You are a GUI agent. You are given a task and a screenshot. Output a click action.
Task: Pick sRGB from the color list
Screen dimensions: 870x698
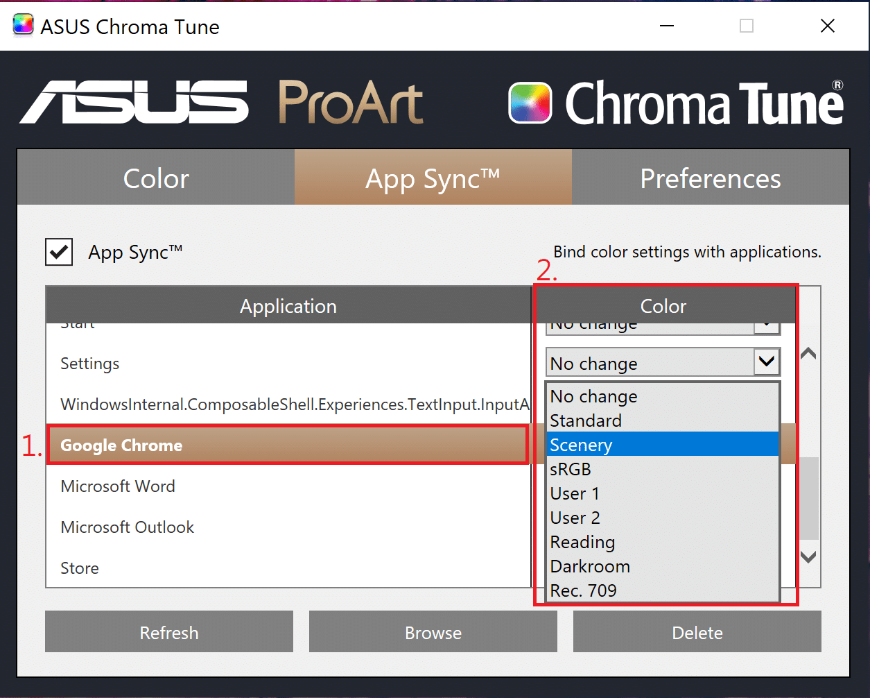(x=663, y=469)
